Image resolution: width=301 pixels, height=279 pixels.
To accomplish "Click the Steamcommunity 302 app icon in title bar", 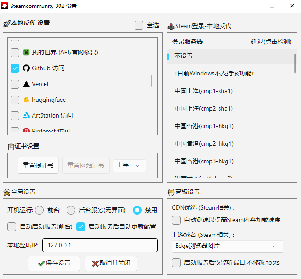I will coord(4,6).
